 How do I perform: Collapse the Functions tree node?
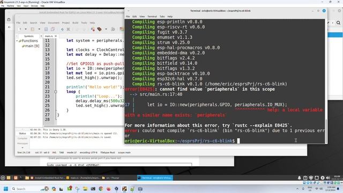[17, 41]
